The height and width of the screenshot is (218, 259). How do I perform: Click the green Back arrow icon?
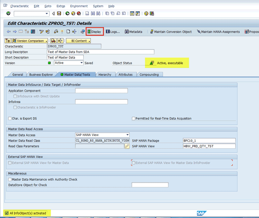[x=67, y=14]
